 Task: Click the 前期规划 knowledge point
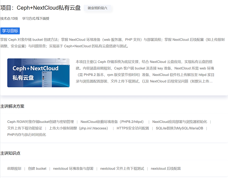pyautogui.click(x=14, y=169)
